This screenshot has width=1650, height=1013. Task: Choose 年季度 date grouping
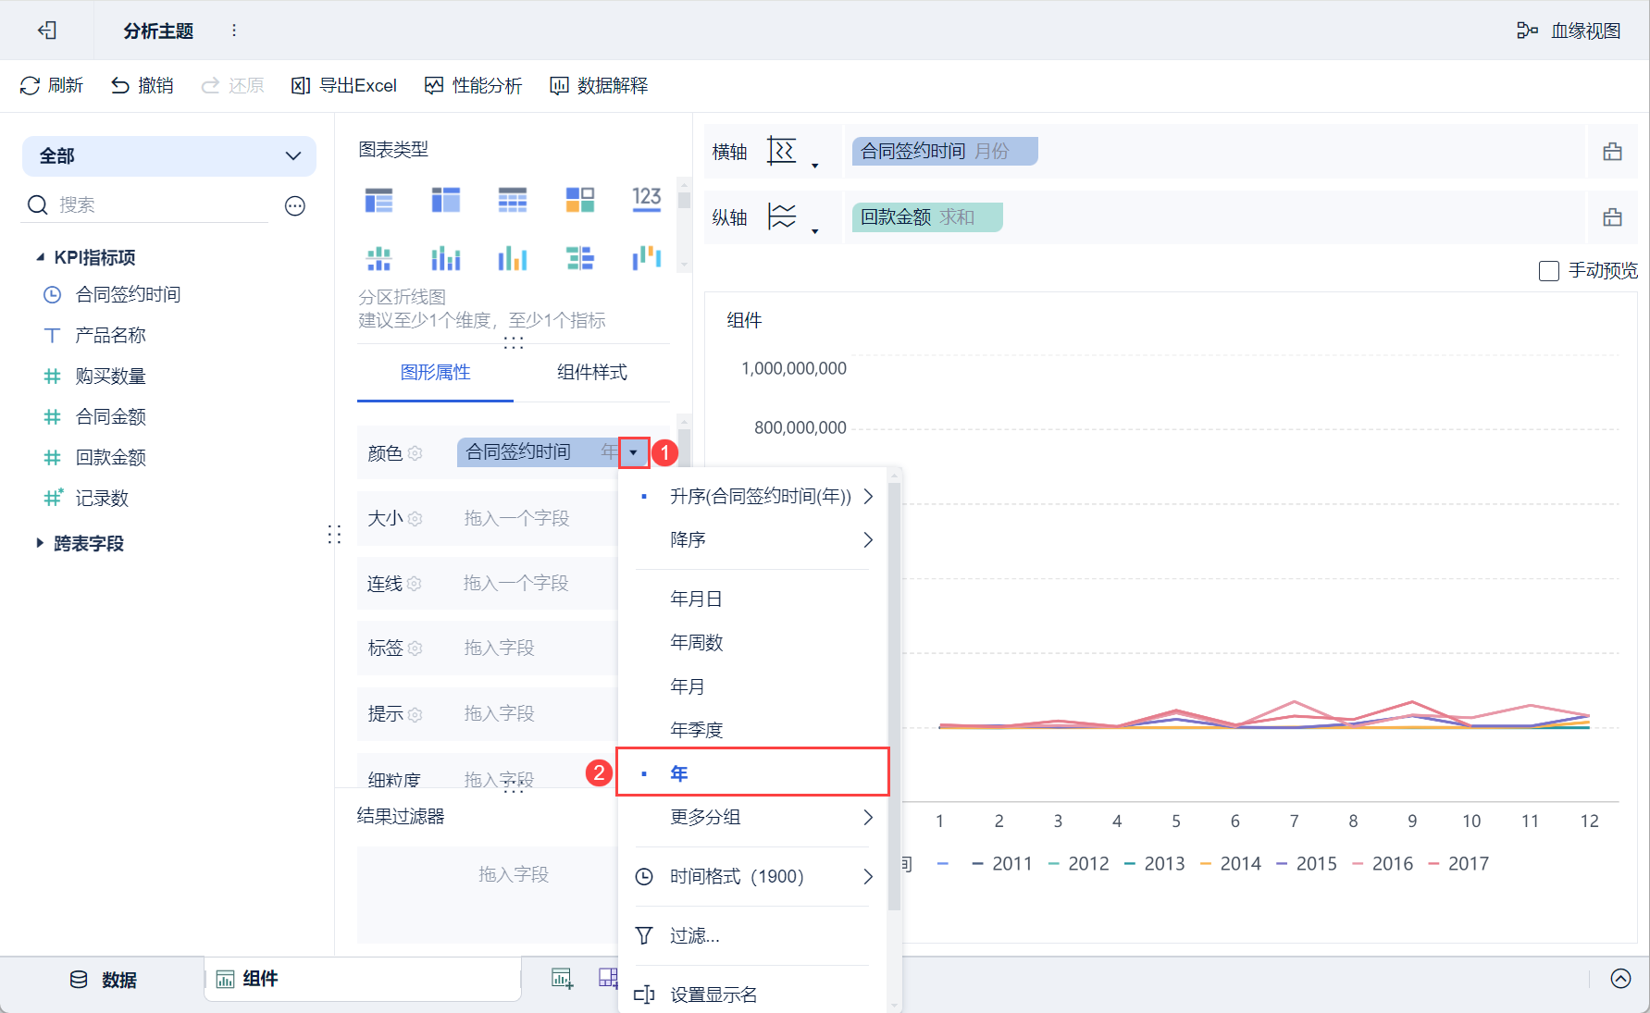click(x=753, y=730)
